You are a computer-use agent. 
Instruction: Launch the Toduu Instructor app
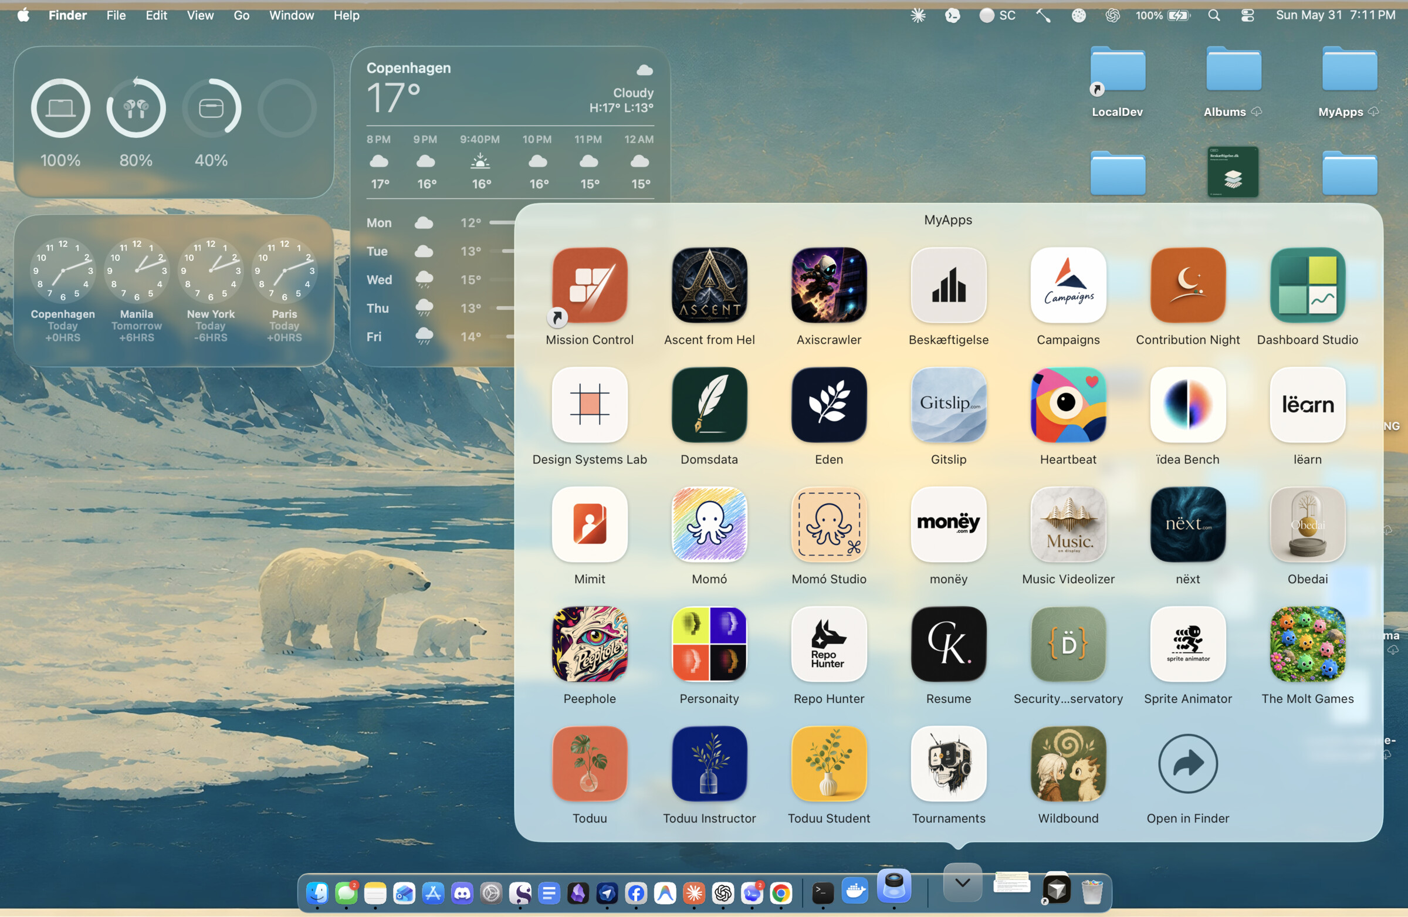coord(709,763)
